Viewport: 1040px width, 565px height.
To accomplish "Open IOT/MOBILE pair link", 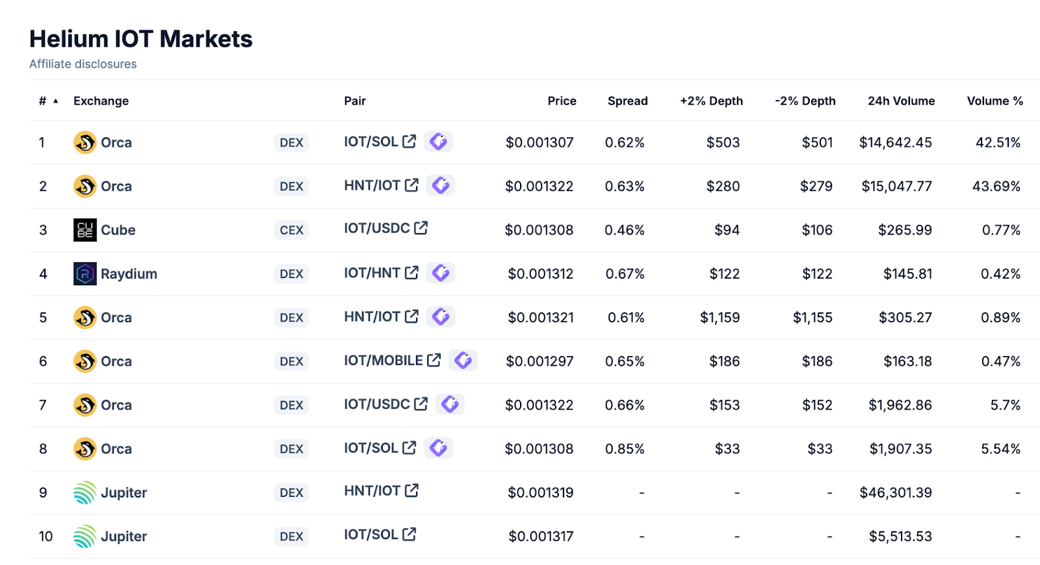I will [x=383, y=360].
